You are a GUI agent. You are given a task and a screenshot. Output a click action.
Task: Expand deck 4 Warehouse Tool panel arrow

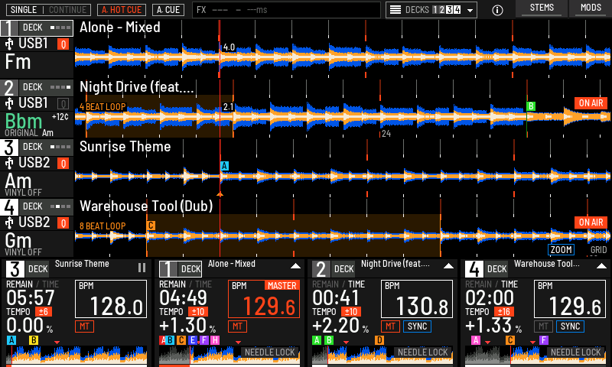point(601,266)
